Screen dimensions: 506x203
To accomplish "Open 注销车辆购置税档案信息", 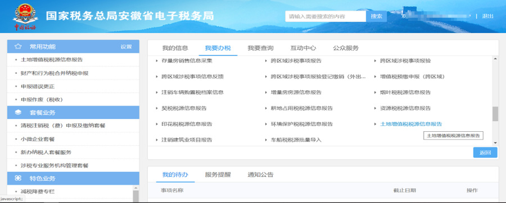I will pyautogui.click(x=193, y=93).
